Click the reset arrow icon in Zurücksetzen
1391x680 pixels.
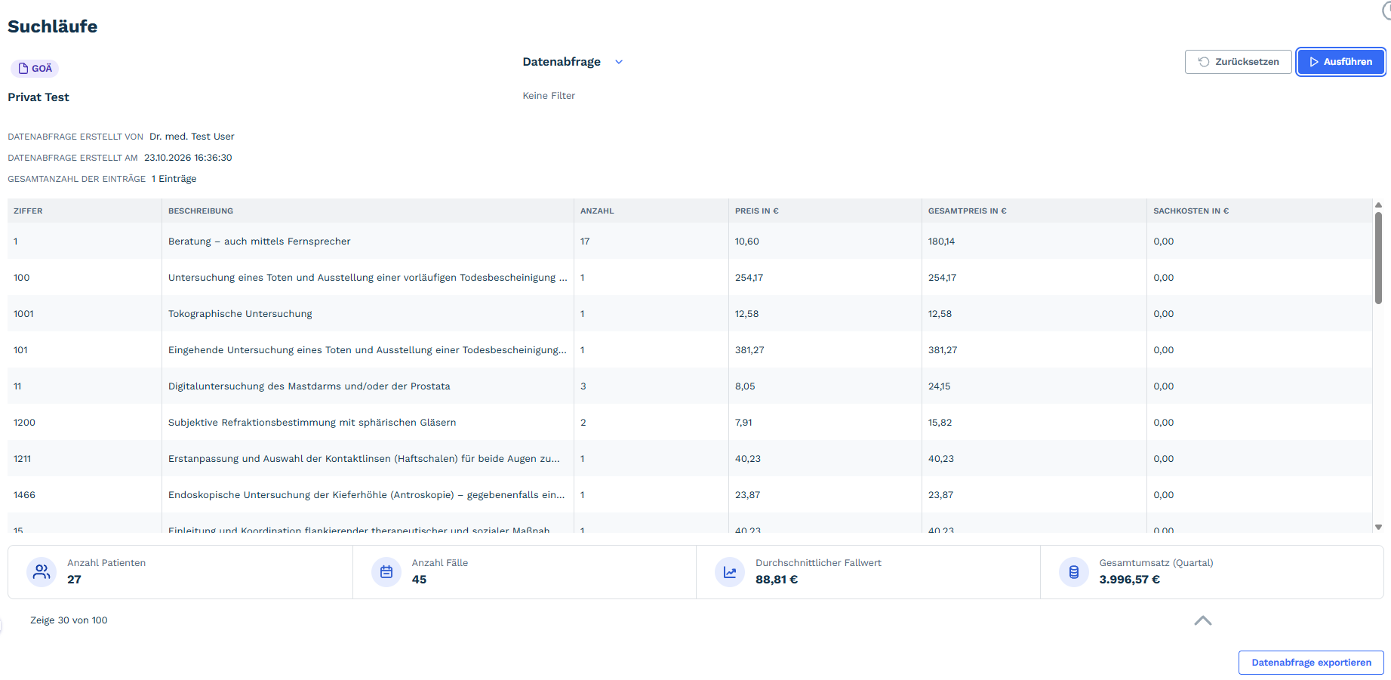pos(1204,62)
